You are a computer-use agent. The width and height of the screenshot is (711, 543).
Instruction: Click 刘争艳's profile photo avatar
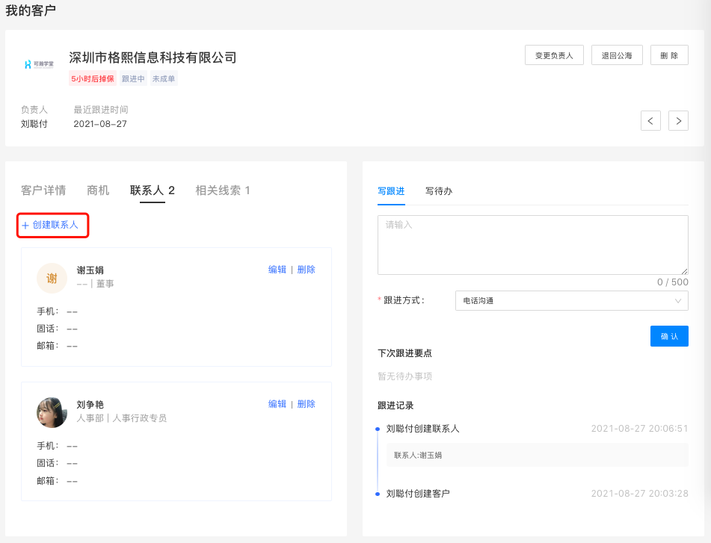coord(52,412)
